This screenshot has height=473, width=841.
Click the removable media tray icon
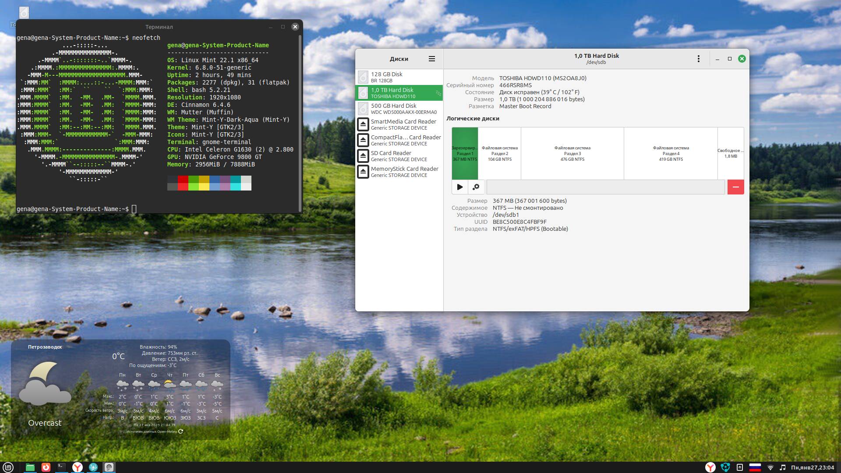click(740, 467)
